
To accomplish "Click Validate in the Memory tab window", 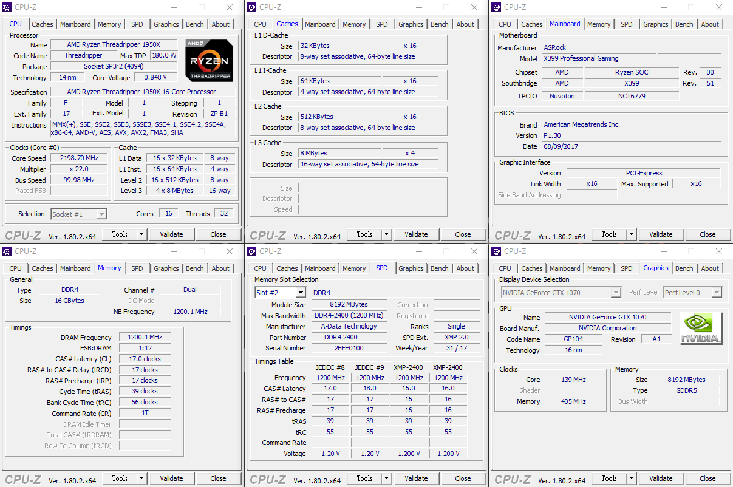I will 171,478.
